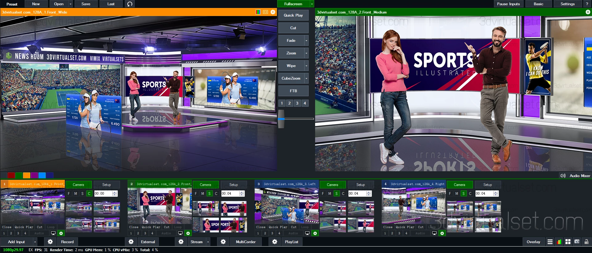Open Setup tab on input 2
The image size is (592, 253).
234,185
